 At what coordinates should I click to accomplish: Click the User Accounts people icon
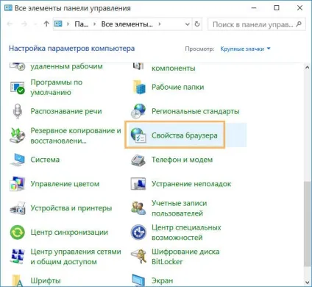pyautogui.click(x=138, y=208)
